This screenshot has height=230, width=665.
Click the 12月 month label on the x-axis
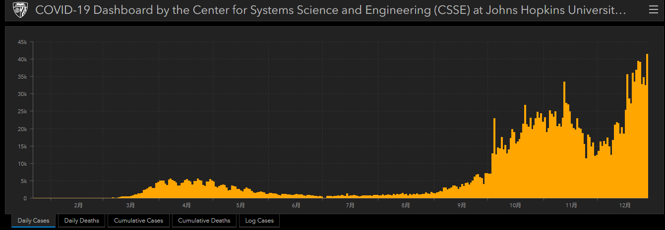[x=625, y=205]
